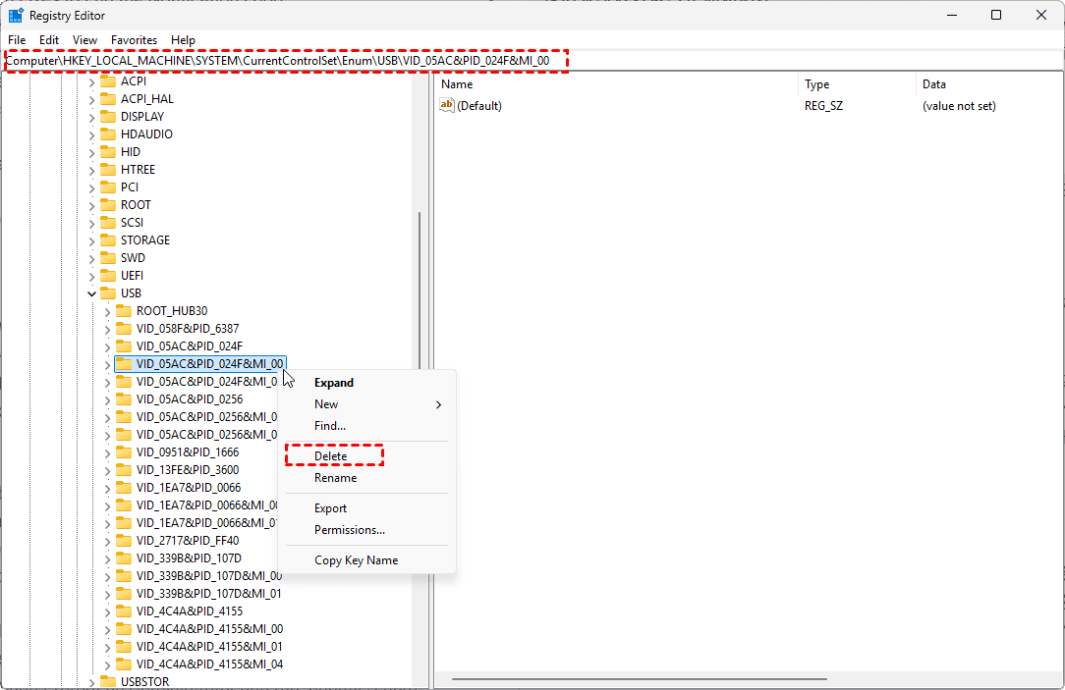Expand the STORAGE key chevron
The height and width of the screenshot is (690, 1065).
pos(92,240)
